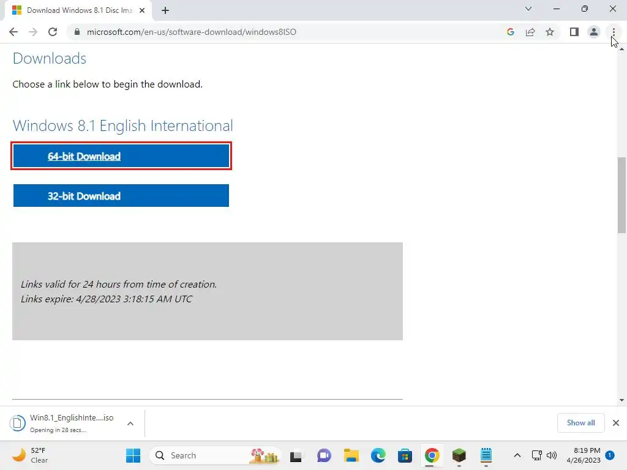Open the Windows Start menu

(x=133, y=455)
